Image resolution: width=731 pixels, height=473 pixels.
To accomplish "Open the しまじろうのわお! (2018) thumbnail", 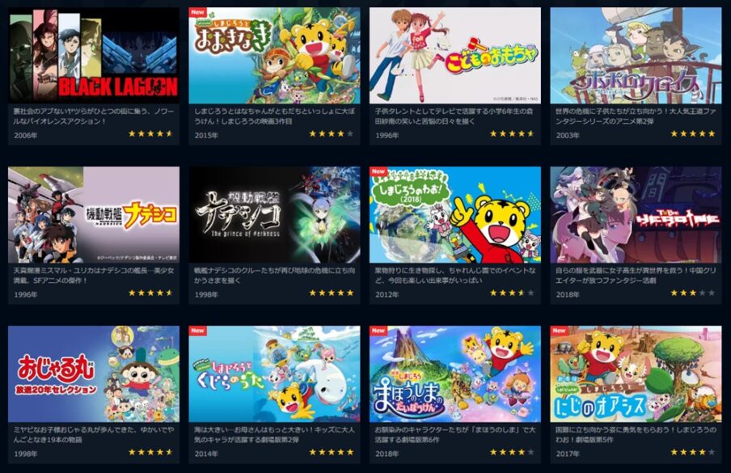I will point(455,215).
